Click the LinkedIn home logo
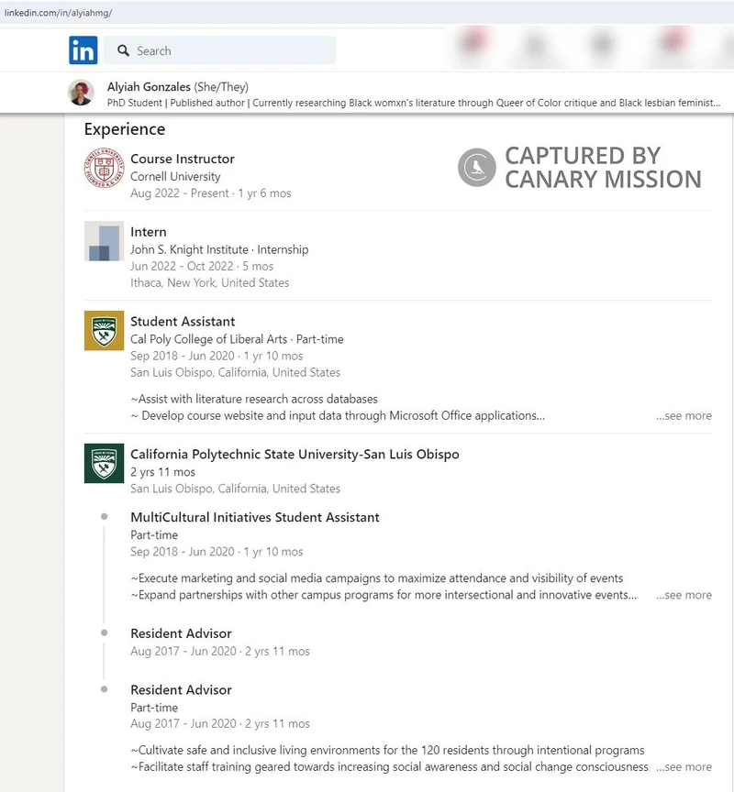 click(82, 50)
